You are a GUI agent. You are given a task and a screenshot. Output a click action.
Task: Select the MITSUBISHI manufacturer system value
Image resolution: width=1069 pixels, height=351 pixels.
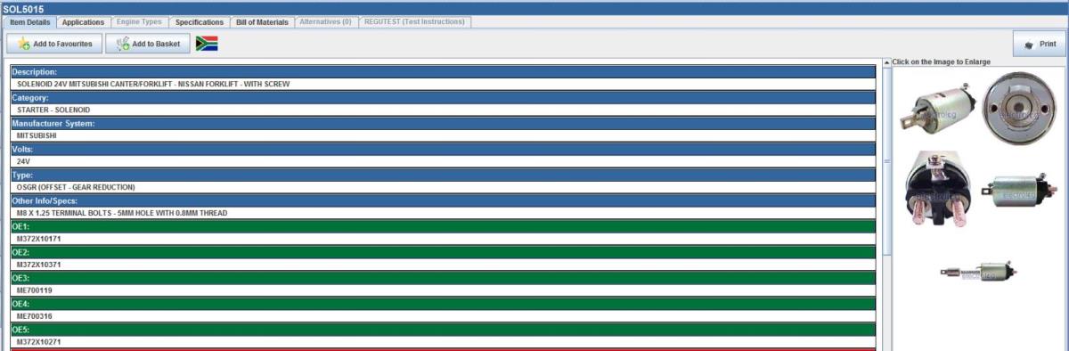click(x=37, y=135)
